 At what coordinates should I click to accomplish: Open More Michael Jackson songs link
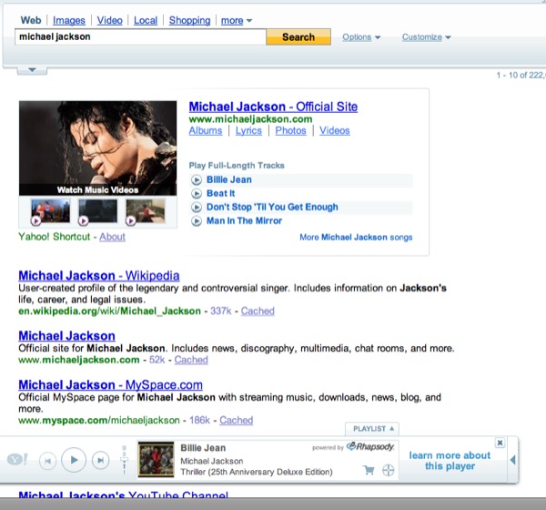coord(356,238)
